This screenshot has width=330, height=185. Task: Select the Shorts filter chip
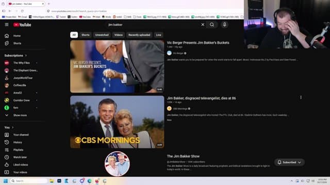tap(86, 35)
